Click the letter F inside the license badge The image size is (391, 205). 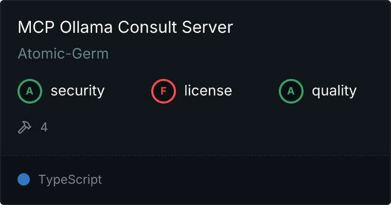pos(164,91)
